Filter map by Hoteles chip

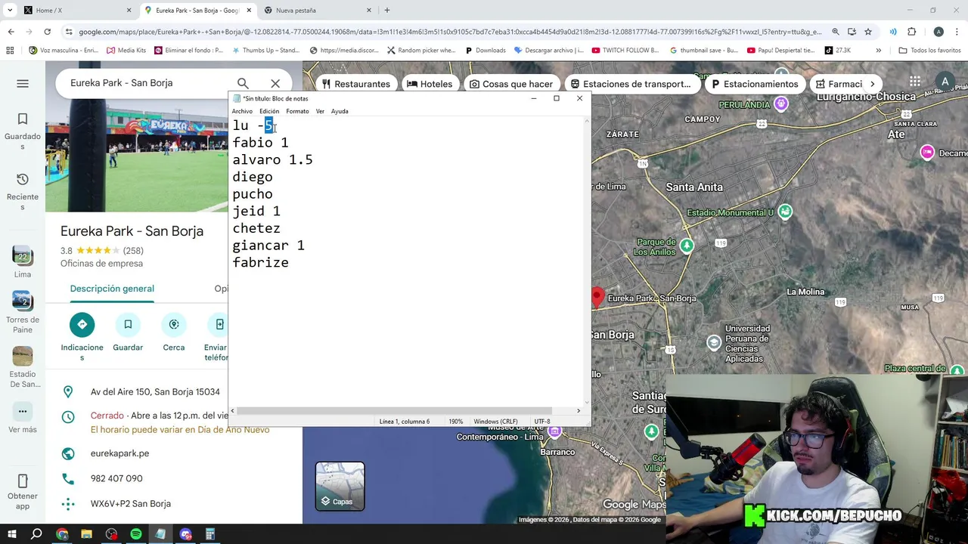[430, 84]
